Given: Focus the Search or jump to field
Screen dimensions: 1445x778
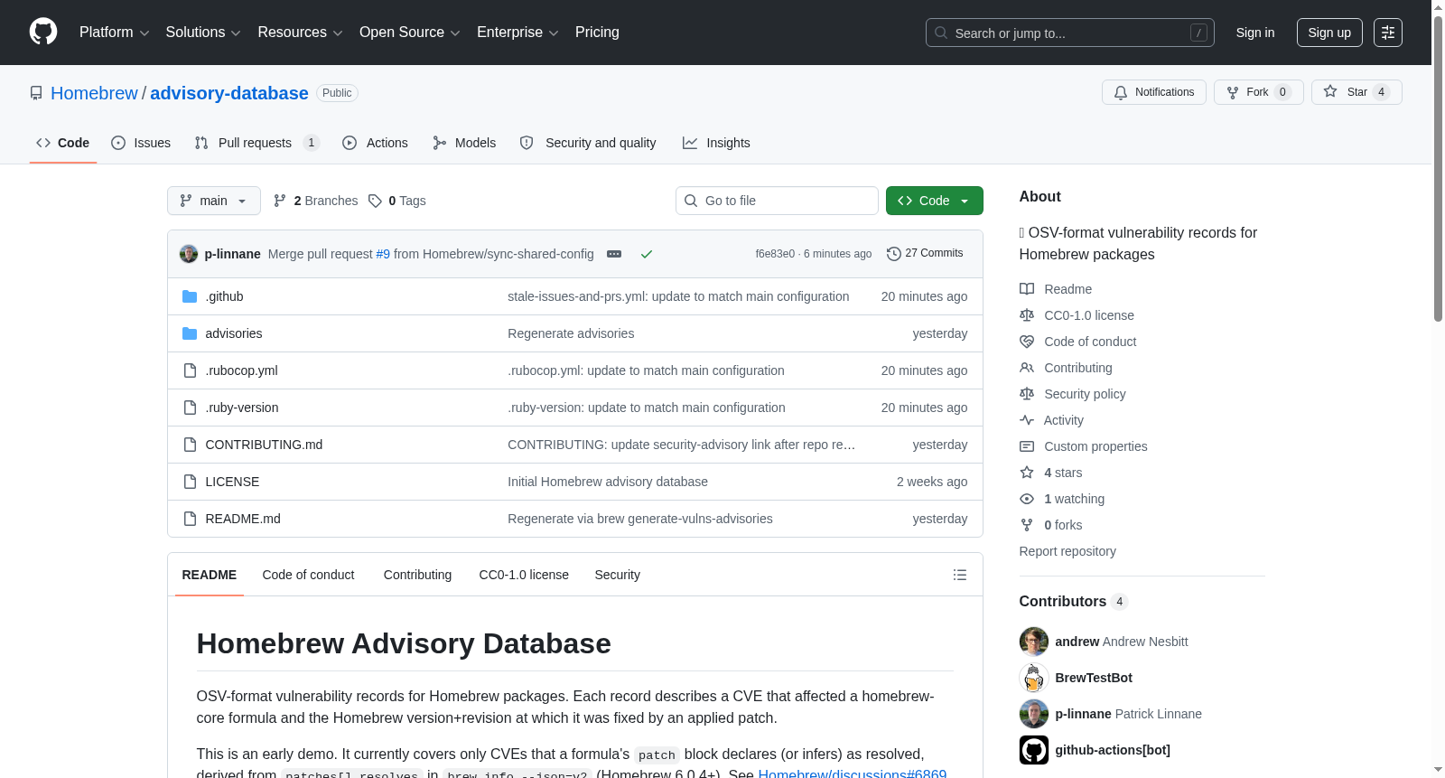Looking at the screenshot, I should [1070, 33].
